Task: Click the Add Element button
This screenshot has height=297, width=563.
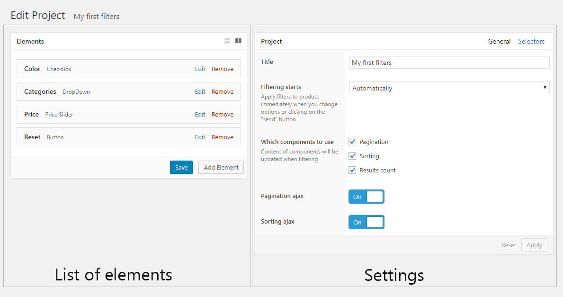Action: 221,167
